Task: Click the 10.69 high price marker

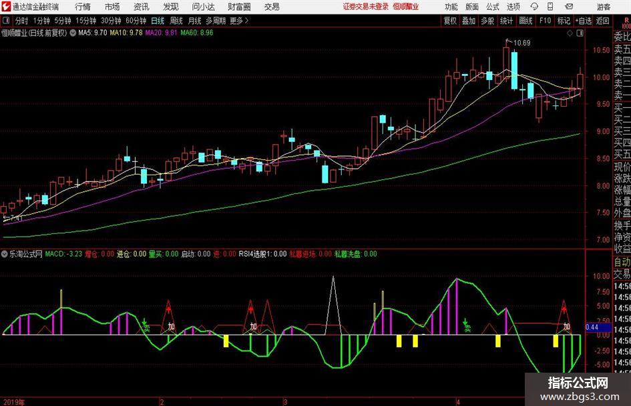Action: point(521,43)
